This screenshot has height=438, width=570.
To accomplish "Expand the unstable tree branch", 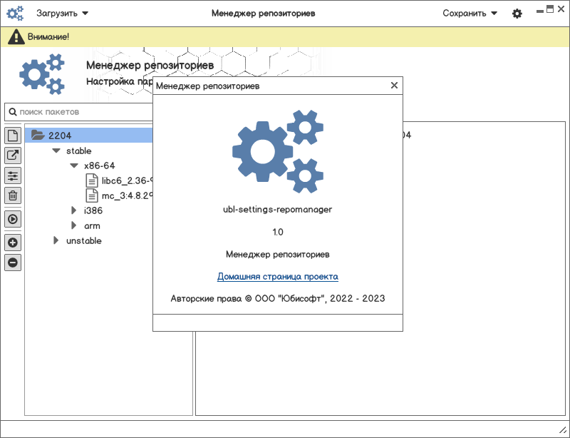I will (56, 241).
